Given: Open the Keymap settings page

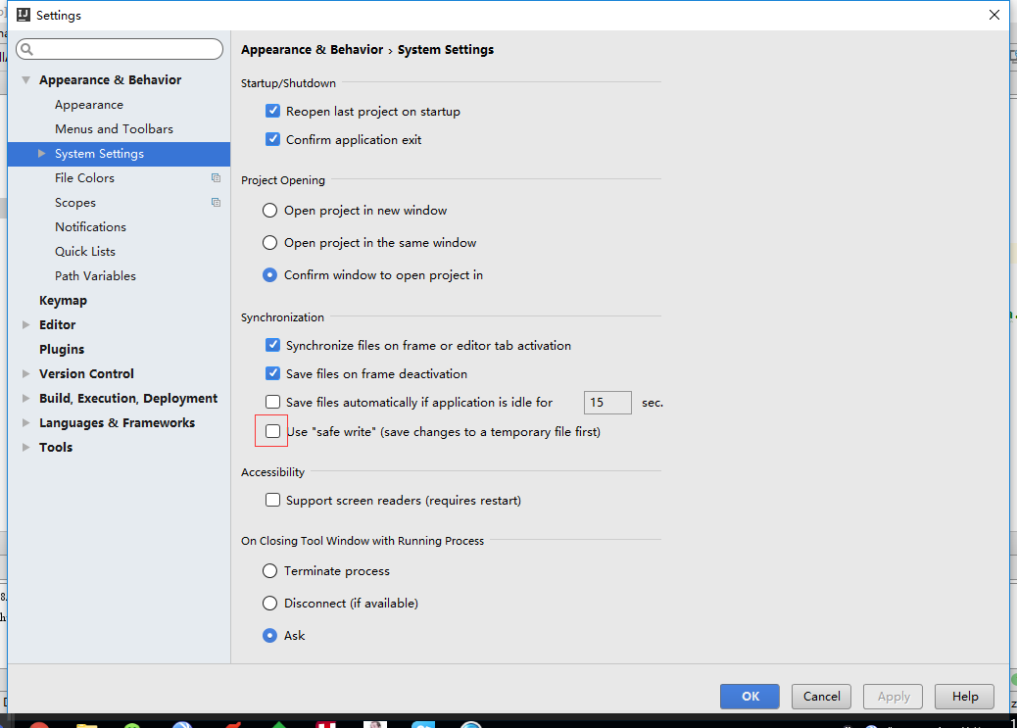Looking at the screenshot, I should [63, 301].
